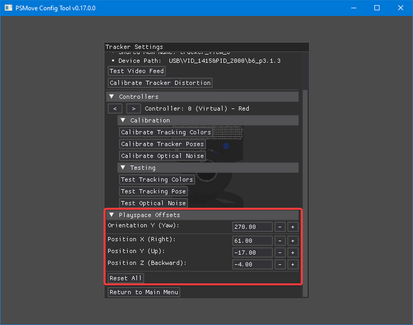The image size is (413, 325).
Task: Click Test Tracking Pose button
Action: [153, 191]
